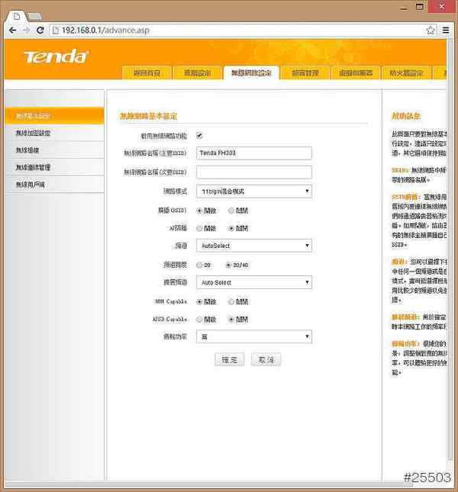Click the primary SSID field with Tenda FH303
Image resolution: width=458 pixels, height=492 pixels.
pos(253,153)
